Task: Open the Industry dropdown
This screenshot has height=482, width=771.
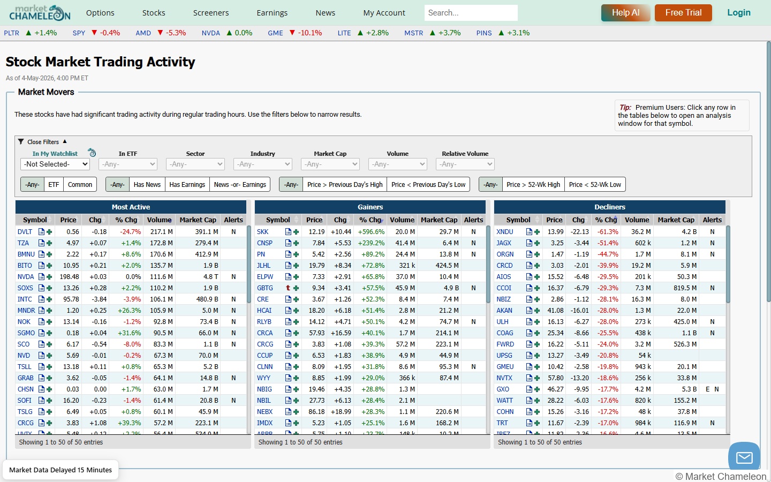Action: coord(263,164)
